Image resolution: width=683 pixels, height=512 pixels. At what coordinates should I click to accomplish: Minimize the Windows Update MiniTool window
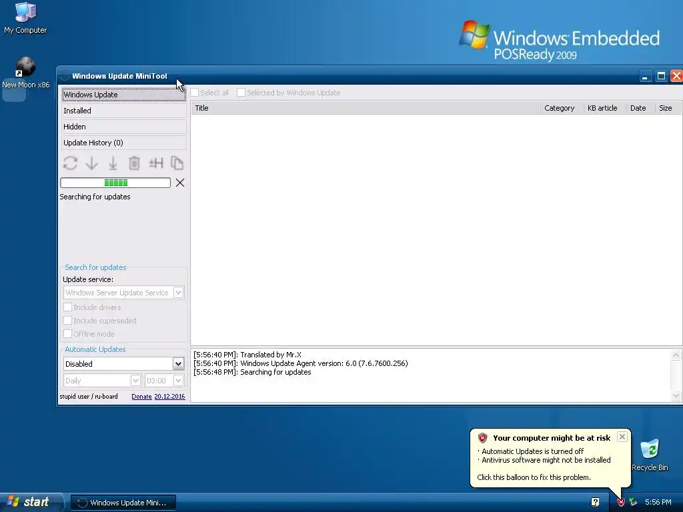[x=645, y=76]
